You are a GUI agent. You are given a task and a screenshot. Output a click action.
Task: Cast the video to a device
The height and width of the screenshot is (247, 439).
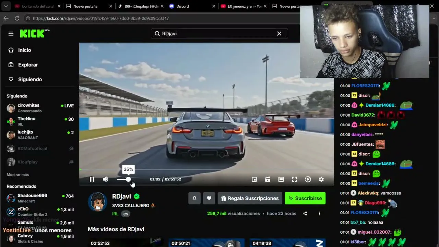pos(268,179)
